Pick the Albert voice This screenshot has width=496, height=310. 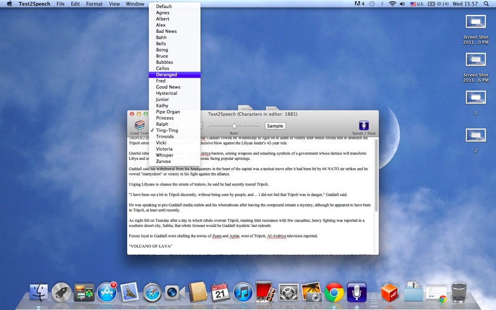coord(175,19)
